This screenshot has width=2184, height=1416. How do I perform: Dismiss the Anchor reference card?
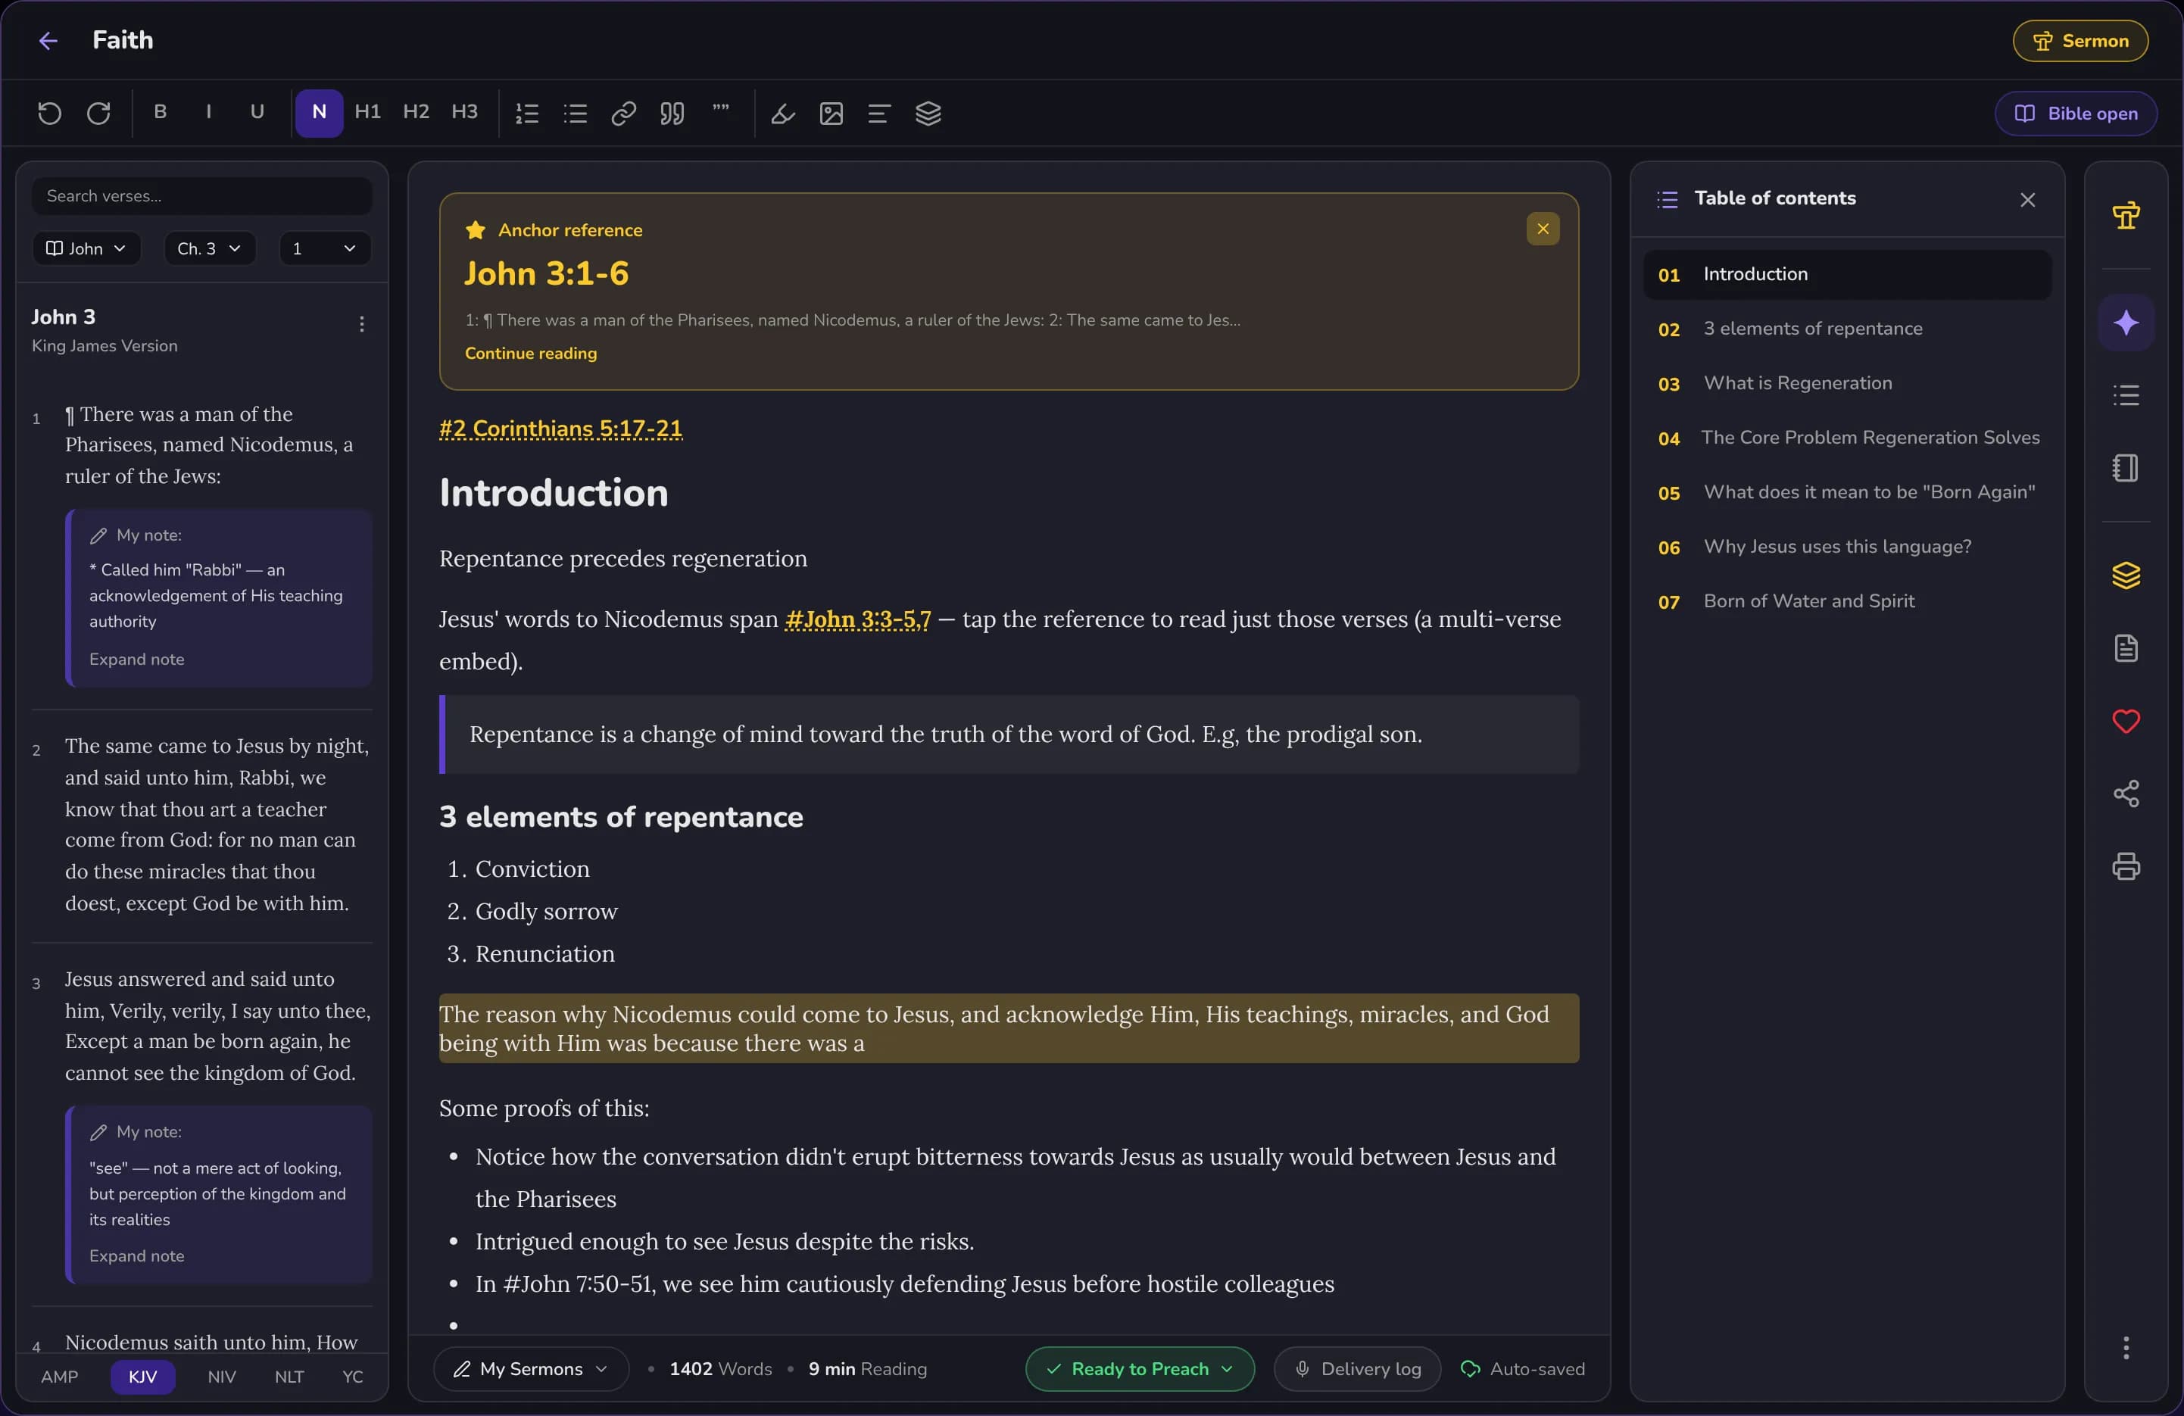click(1543, 229)
